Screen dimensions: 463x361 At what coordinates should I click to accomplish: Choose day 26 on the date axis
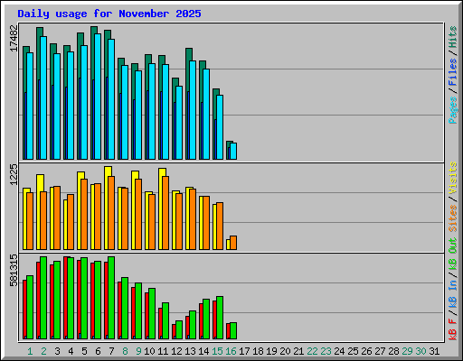[x=366, y=351]
